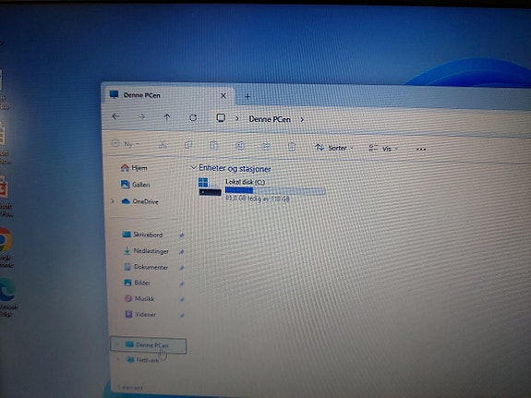Click the delete trash icon
Screen dimensions: 531x398
click(x=292, y=147)
